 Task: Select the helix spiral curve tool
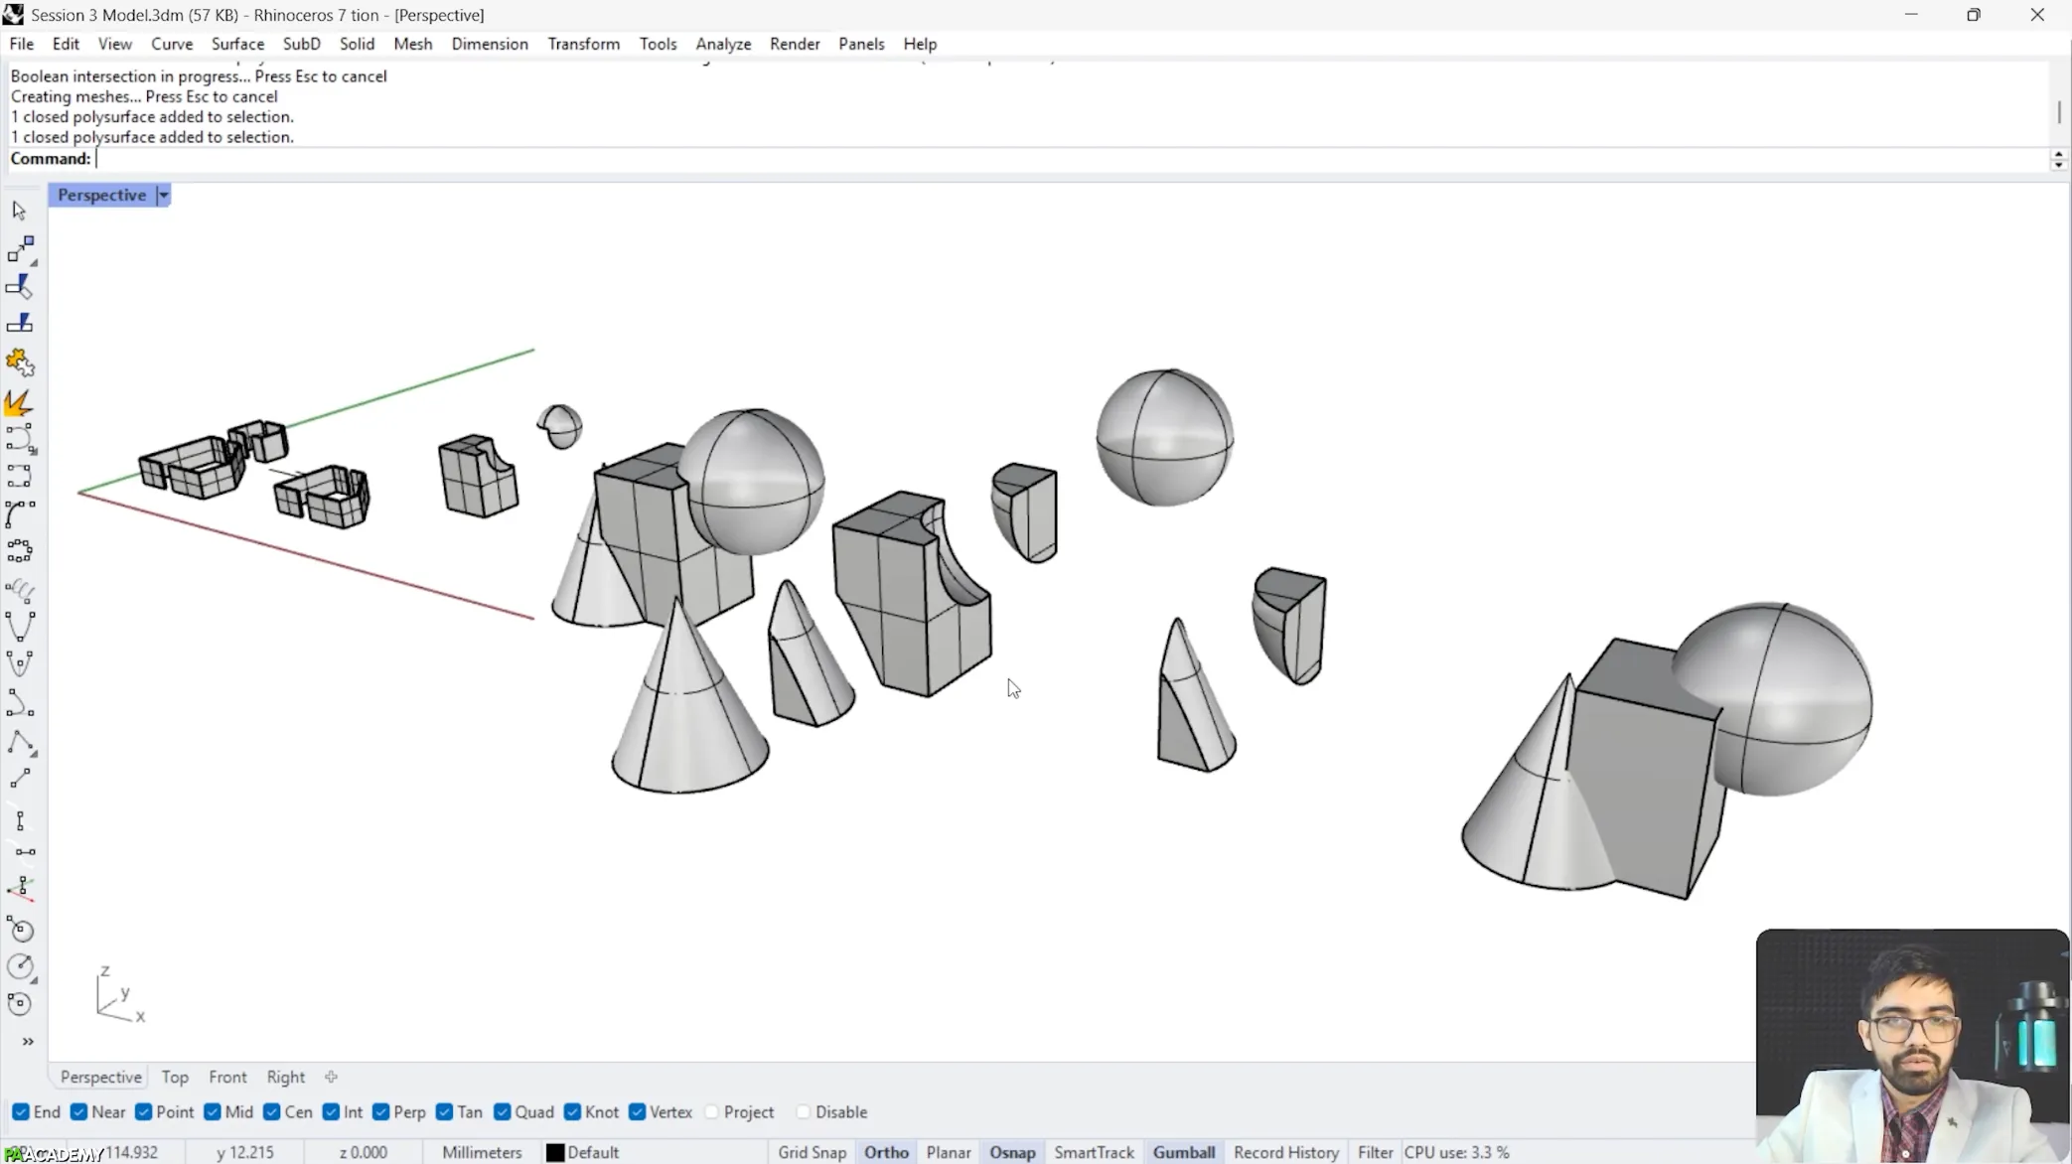click(x=19, y=590)
